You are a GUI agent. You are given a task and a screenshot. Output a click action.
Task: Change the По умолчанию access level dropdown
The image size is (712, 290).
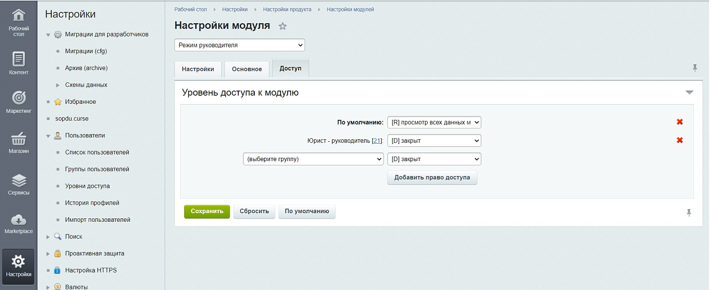point(434,122)
